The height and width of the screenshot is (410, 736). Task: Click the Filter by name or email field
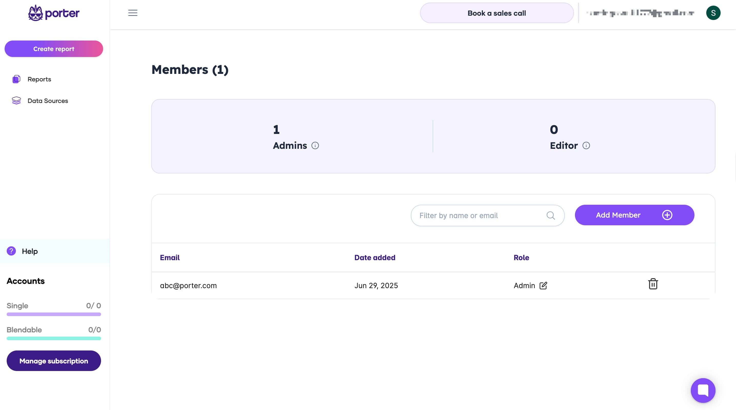(x=480, y=215)
